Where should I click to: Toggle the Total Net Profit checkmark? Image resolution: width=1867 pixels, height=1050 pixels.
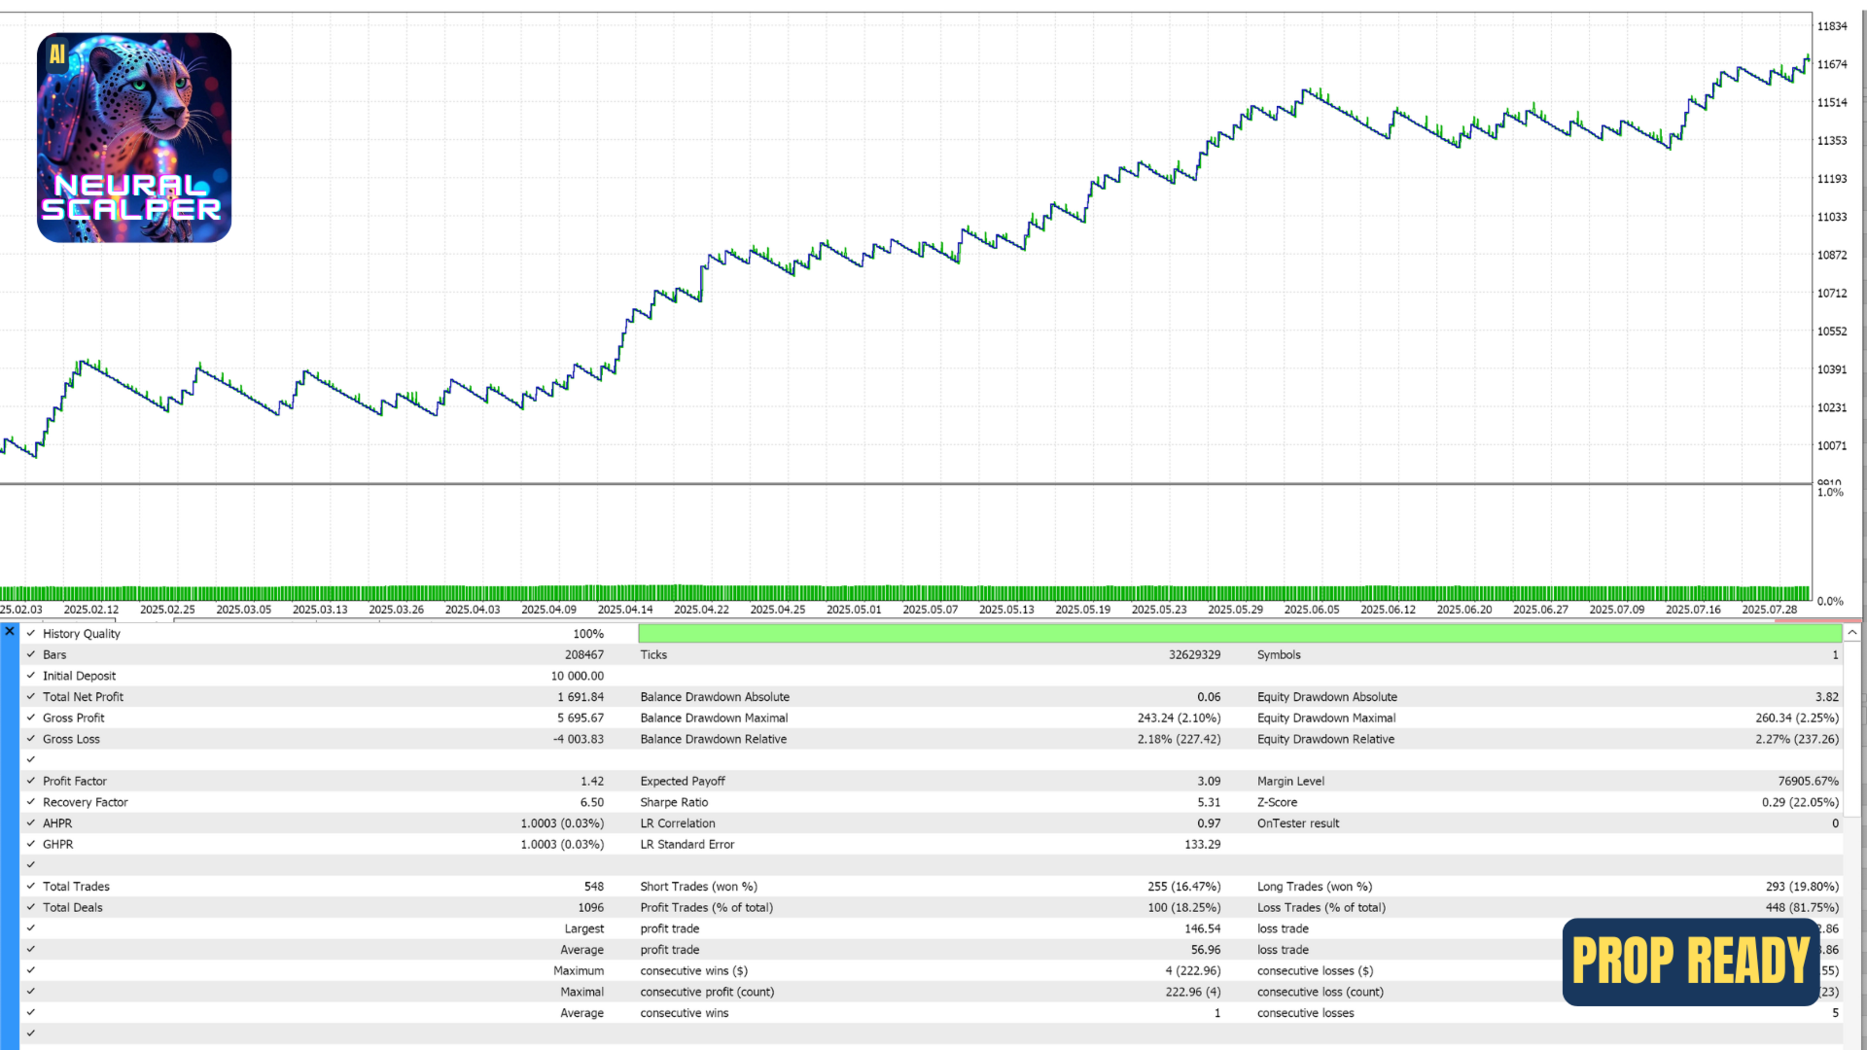pyautogui.click(x=31, y=696)
